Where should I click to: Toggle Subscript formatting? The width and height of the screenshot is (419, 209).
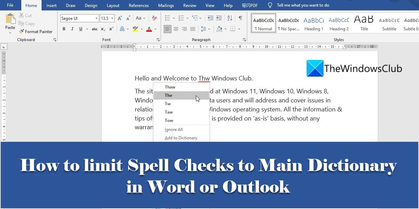[103, 29]
